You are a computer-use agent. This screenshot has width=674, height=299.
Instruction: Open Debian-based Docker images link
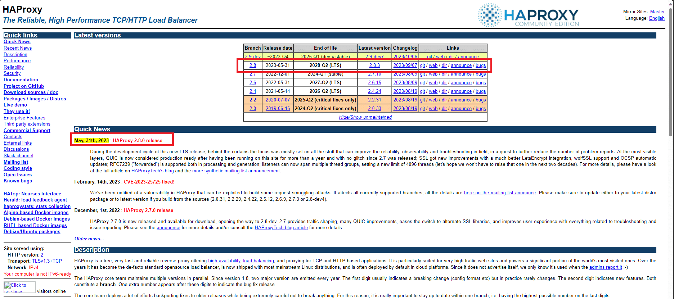37,219
